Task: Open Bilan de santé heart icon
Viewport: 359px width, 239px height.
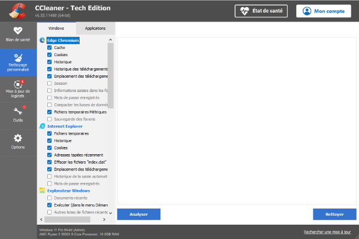Action: 17,30
